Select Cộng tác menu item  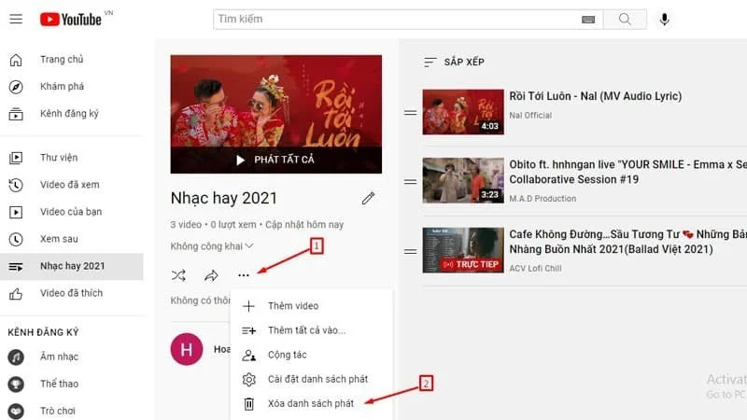[312, 355]
